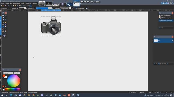
Task: Toggle the rulers toolbar button
Action: point(30,6)
